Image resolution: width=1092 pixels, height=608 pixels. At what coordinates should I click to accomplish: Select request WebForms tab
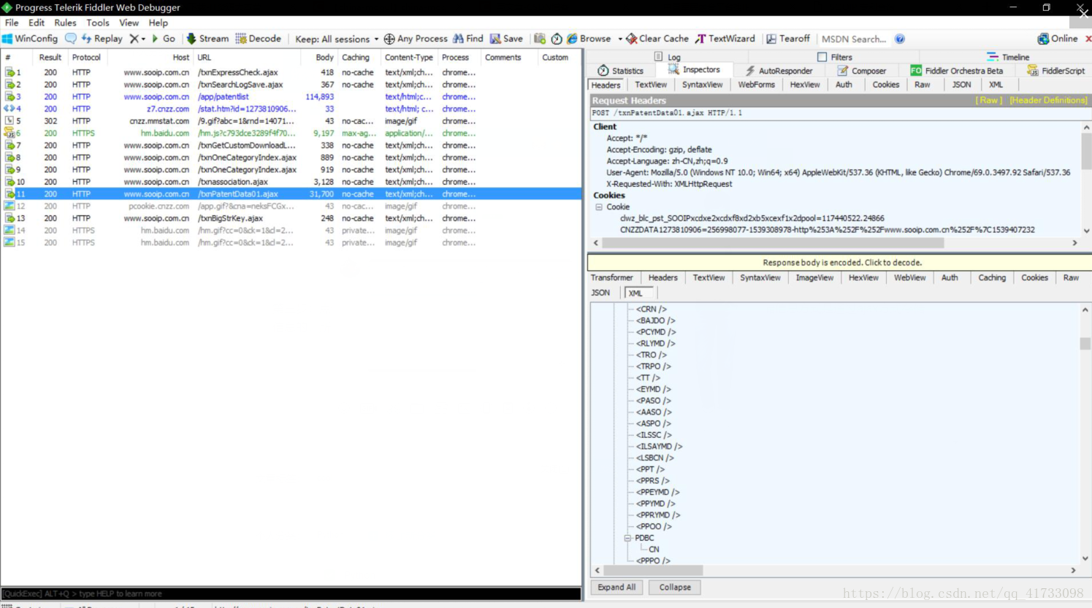(x=756, y=85)
